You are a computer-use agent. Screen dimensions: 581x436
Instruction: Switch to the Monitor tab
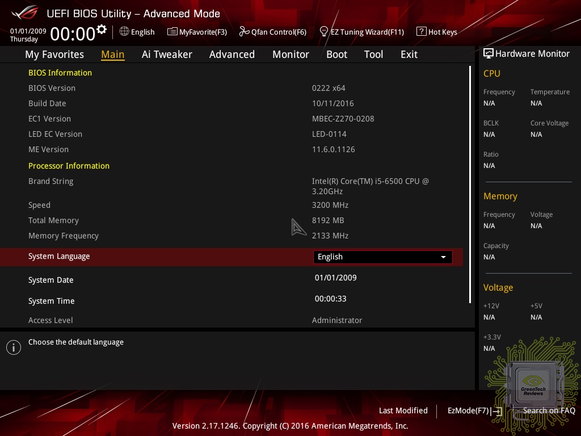click(290, 54)
